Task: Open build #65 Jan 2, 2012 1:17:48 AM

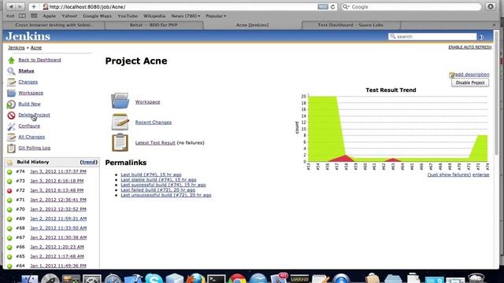Action: point(57,256)
